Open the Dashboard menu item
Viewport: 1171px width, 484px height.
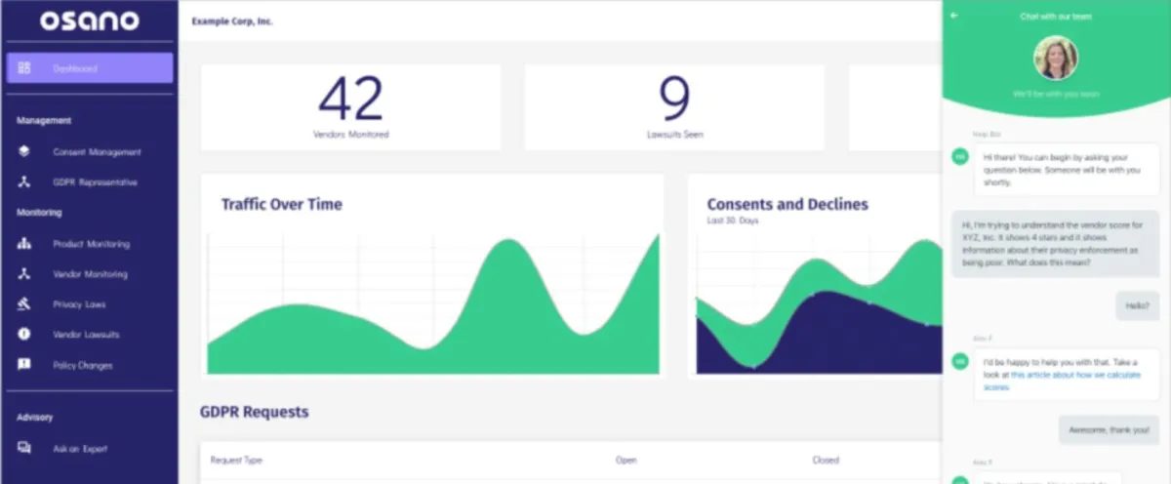pyautogui.click(x=75, y=68)
